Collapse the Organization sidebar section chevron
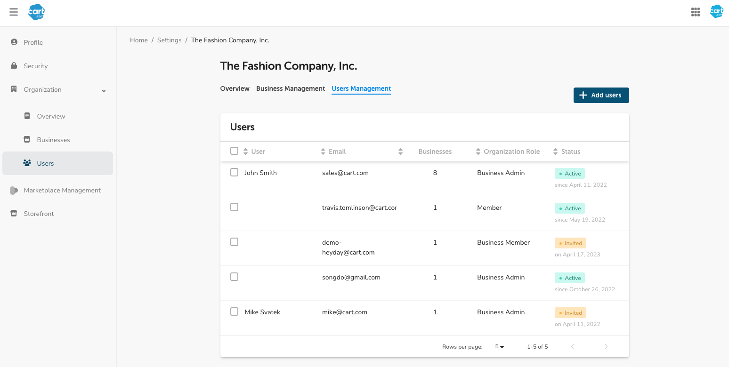Screen dimensions: 729x367 (x=104, y=90)
